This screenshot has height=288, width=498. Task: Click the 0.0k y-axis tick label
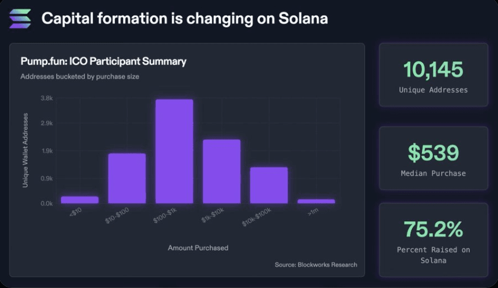coord(47,204)
